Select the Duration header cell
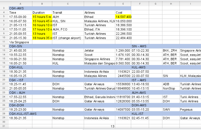Screen dimensions: 201x130 click(x=42, y=13)
